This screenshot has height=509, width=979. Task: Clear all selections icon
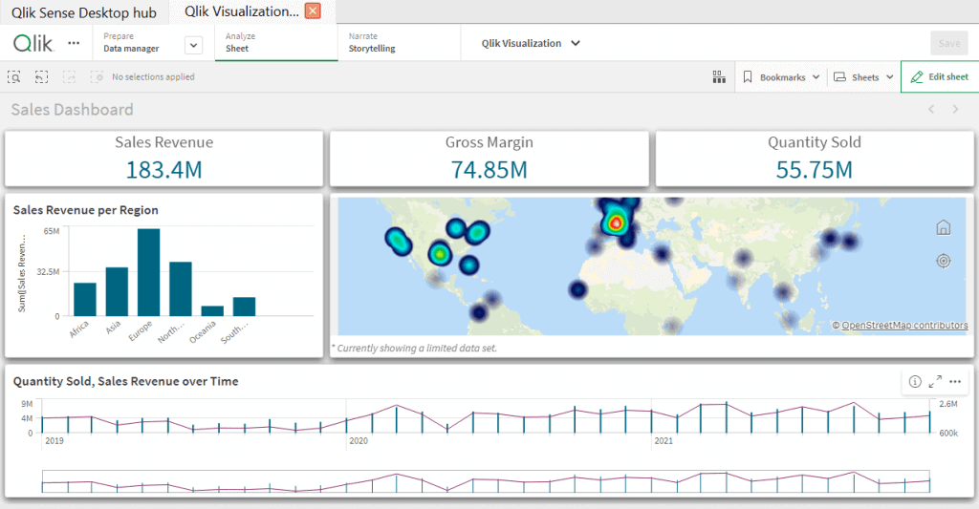[97, 76]
